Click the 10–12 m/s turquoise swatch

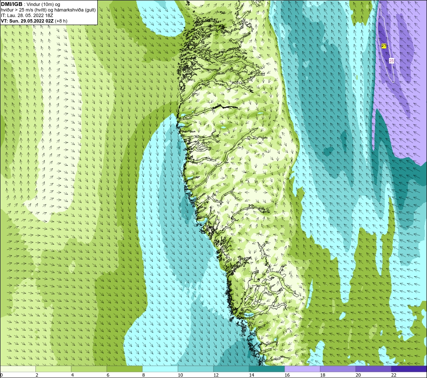(196, 369)
